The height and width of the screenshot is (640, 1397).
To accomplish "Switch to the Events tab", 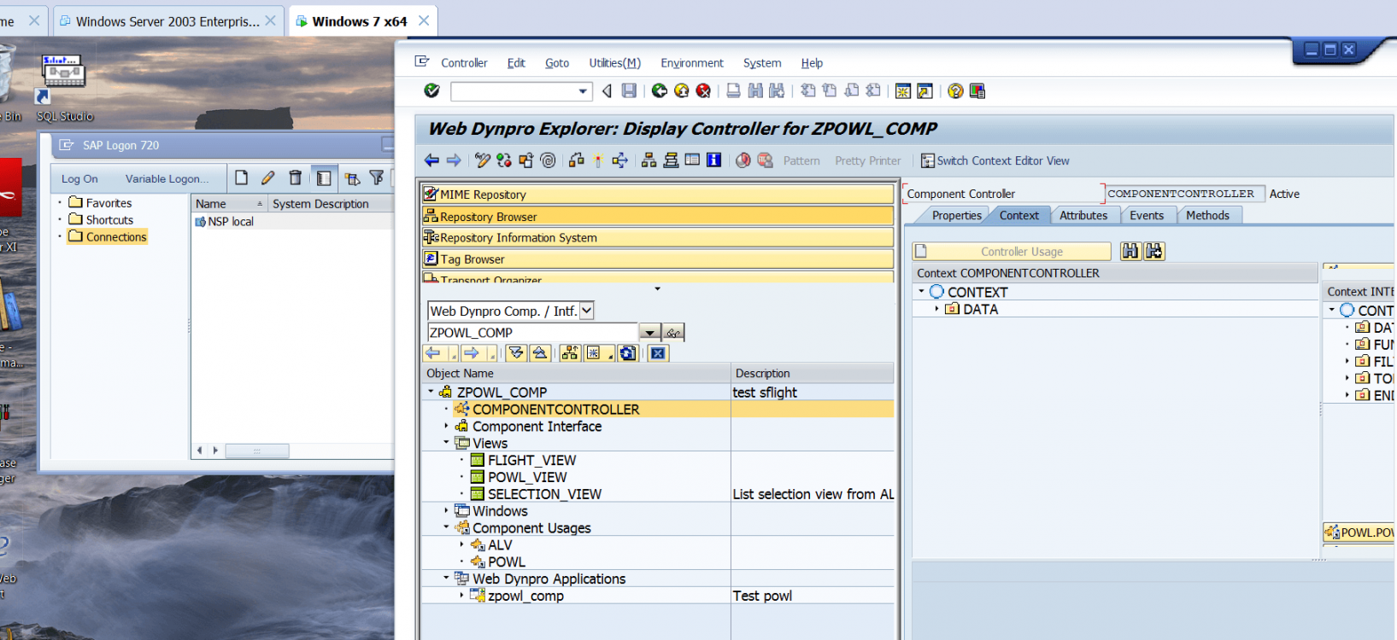I will pyautogui.click(x=1147, y=215).
